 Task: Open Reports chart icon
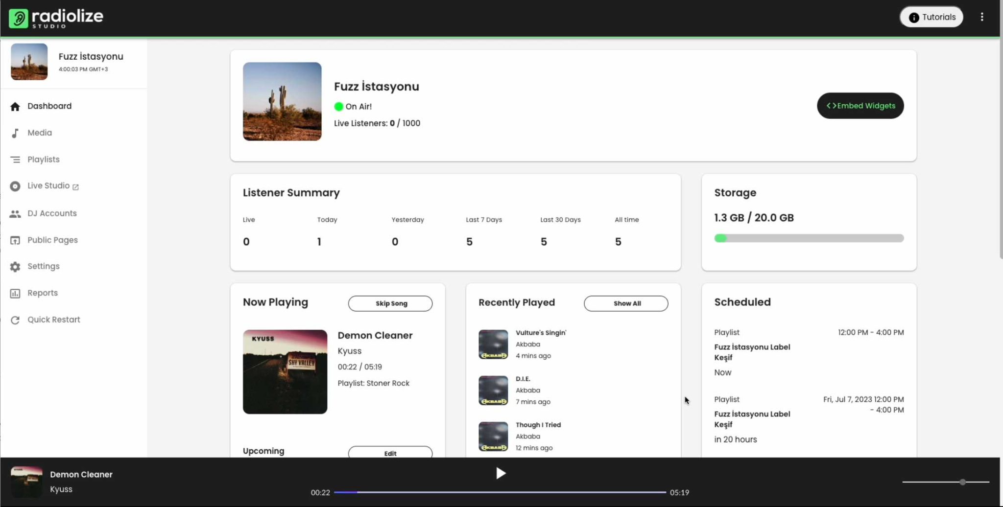[x=15, y=294]
